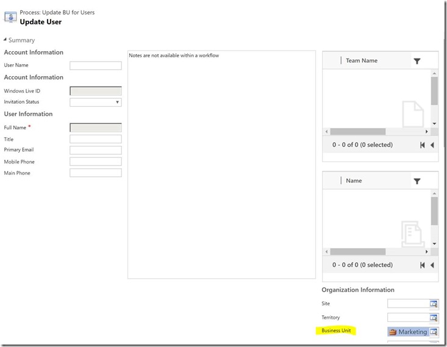Click the filter icon beside Team Name
The image size is (447, 347).
(x=417, y=61)
